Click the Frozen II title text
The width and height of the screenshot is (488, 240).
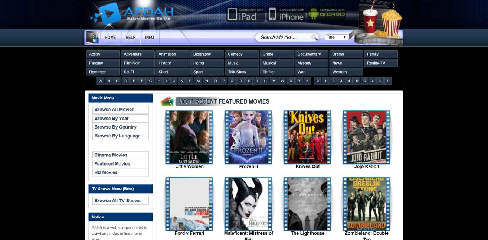pos(248,167)
